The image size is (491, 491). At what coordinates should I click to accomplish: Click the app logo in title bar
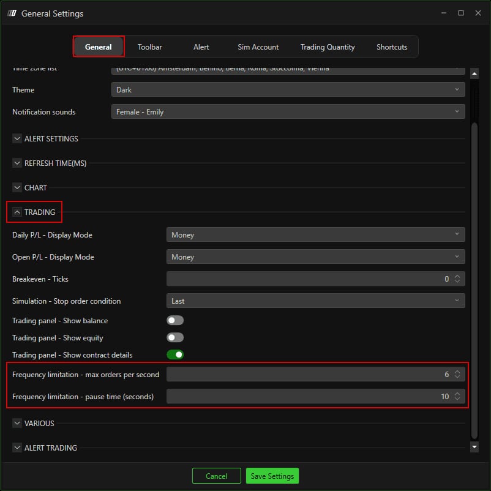pos(12,13)
